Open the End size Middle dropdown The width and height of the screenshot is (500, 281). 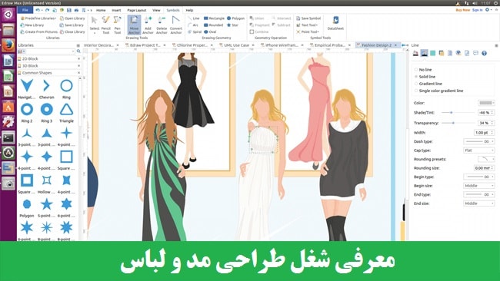pos(479,203)
